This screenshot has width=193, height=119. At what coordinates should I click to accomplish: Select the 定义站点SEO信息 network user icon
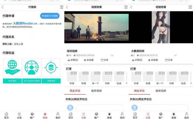pyautogui.click(x=32, y=67)
